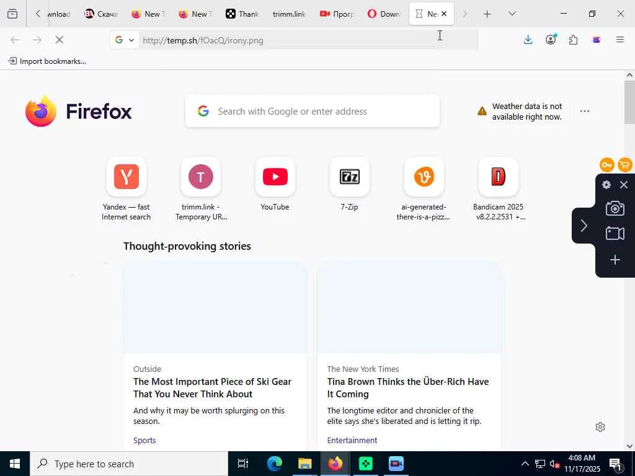Image resolution: width=635 pixels, height=476 pixels.
Task: Open the Firefox application menu
Action: [619, 40]
